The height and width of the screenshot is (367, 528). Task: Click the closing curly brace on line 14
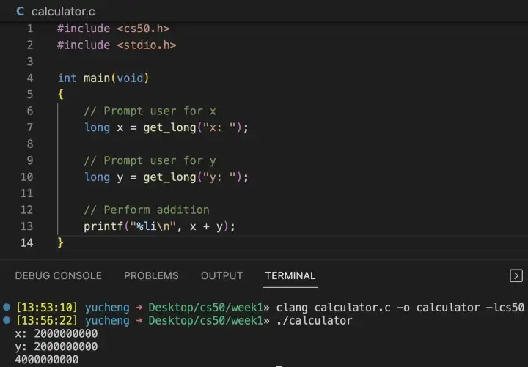pyautogui.click(x=61, y=242)
